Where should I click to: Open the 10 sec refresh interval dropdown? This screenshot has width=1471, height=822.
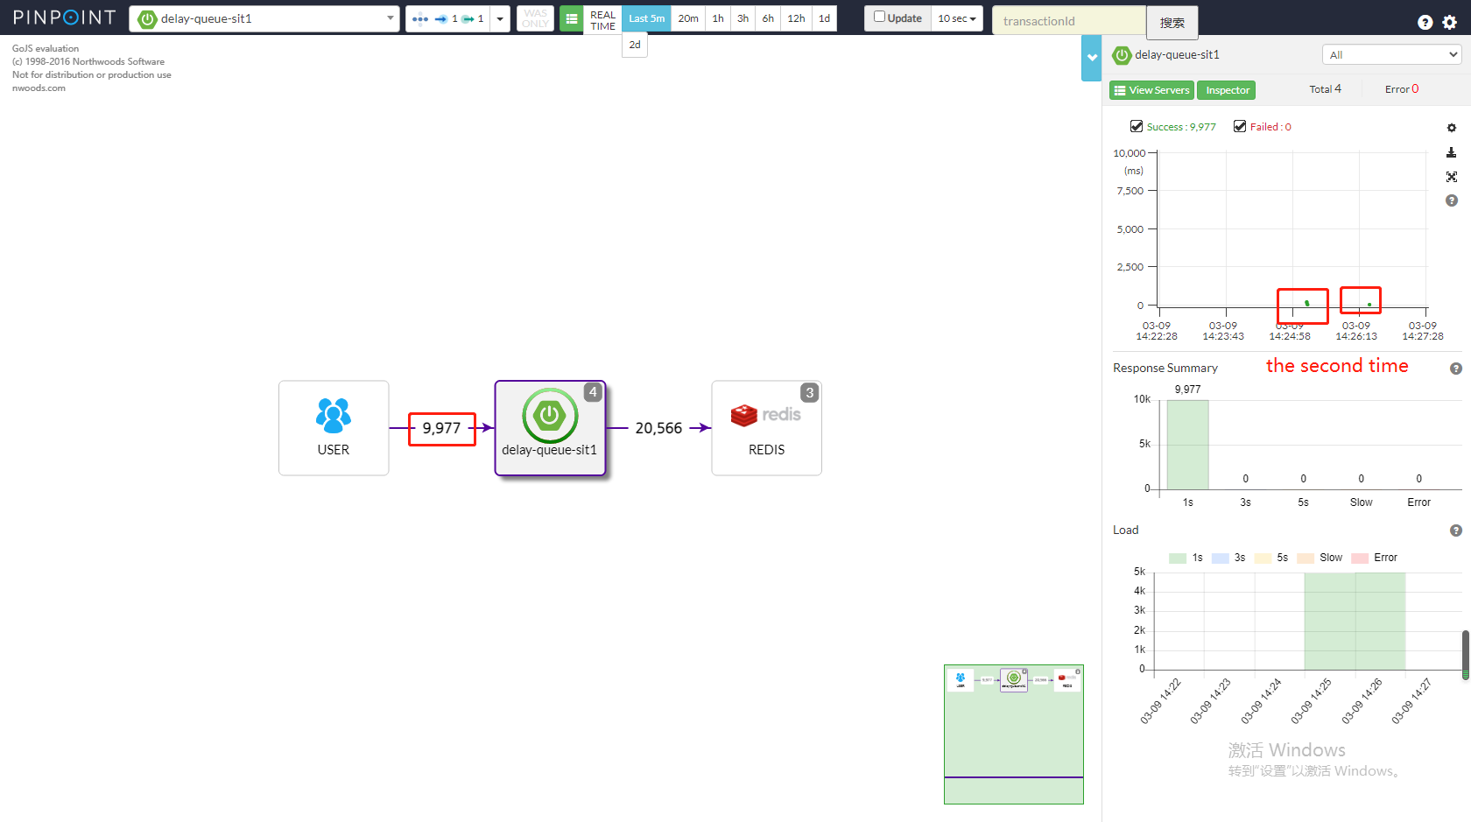(956, 18)
